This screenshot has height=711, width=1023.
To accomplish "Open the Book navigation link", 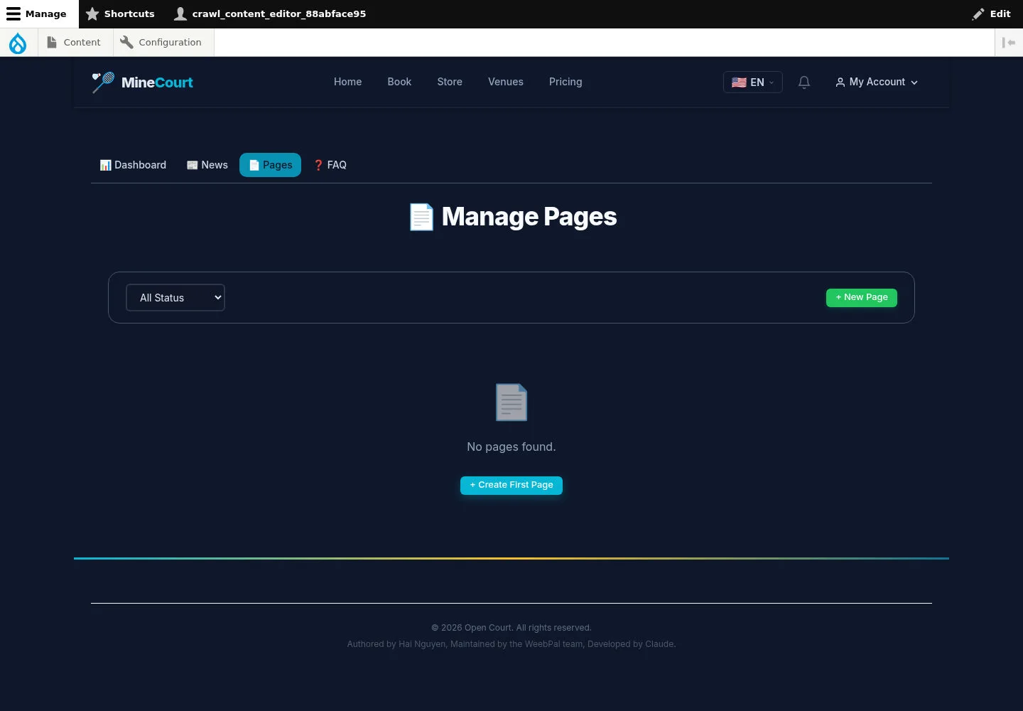I will pos(399,82).
